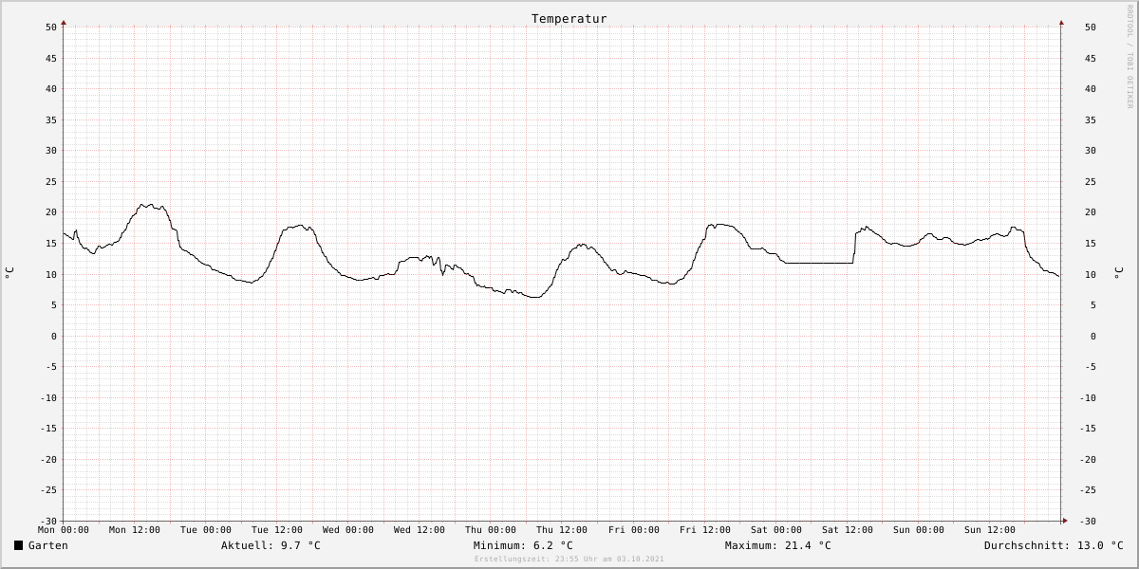The height and width of the screenshot is (569, 1139).
Task: Click the Garten legend label
Action: [x=48, y=545]
